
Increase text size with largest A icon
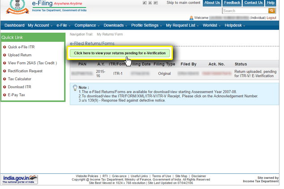tap(155, 3)
